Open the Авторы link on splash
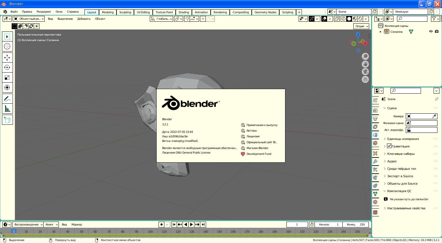 pyautogui.click(x=249, y=131)
